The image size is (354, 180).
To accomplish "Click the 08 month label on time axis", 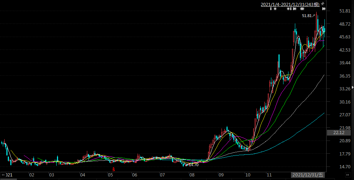I will [192, 175].
